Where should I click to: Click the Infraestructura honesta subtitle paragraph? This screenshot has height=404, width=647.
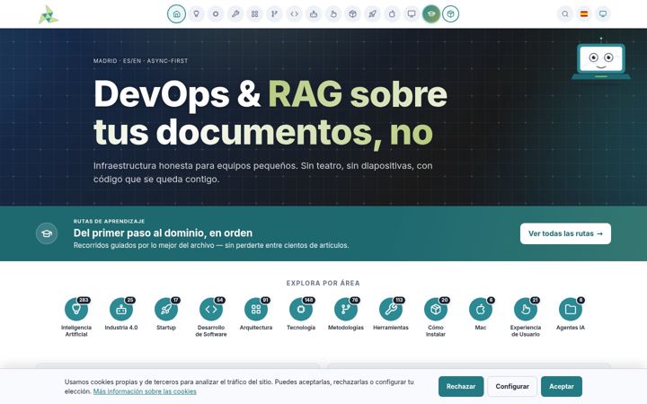point(262,172)
